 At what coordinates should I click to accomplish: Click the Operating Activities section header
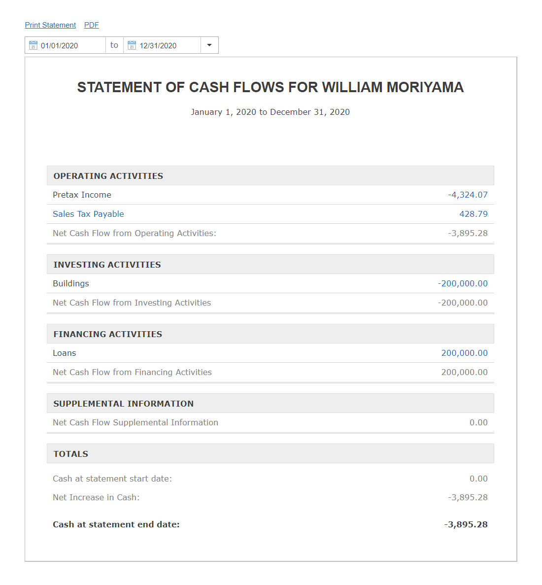270,176
